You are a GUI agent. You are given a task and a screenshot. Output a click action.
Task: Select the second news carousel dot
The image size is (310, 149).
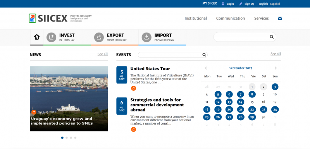pos(67,138)
